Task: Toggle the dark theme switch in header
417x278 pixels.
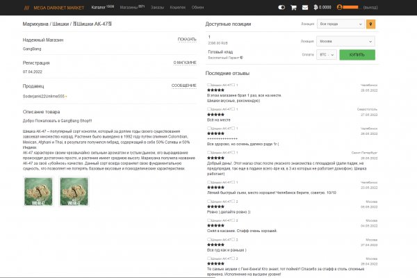Action: coord(281,7)
